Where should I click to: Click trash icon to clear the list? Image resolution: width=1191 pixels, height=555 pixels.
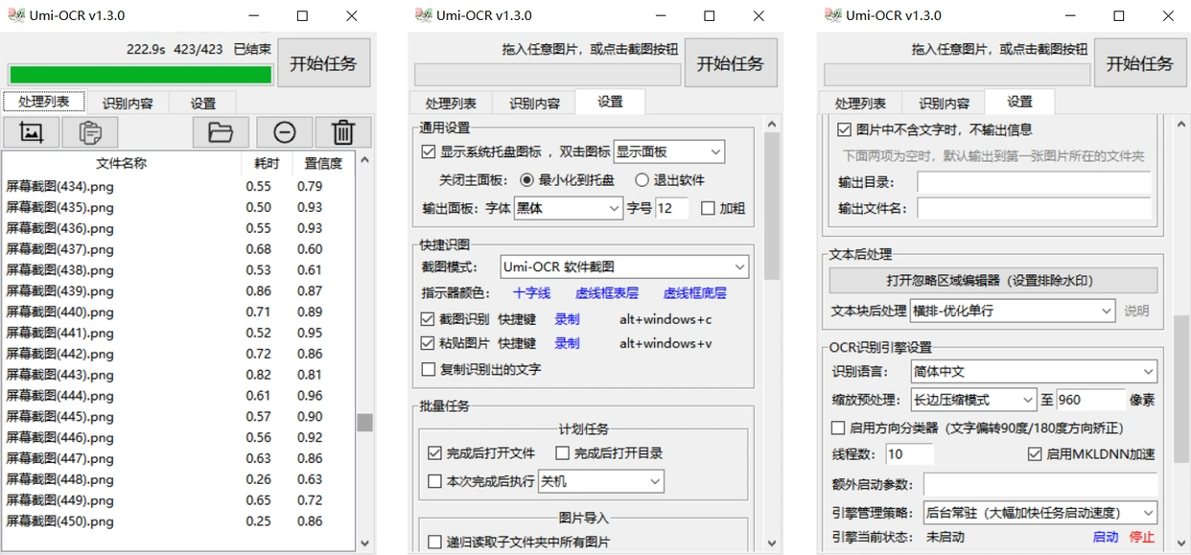click(344, 132)
